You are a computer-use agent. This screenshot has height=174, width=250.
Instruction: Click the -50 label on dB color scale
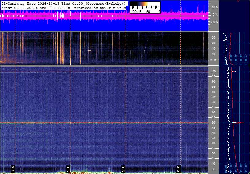pos(148,12)
